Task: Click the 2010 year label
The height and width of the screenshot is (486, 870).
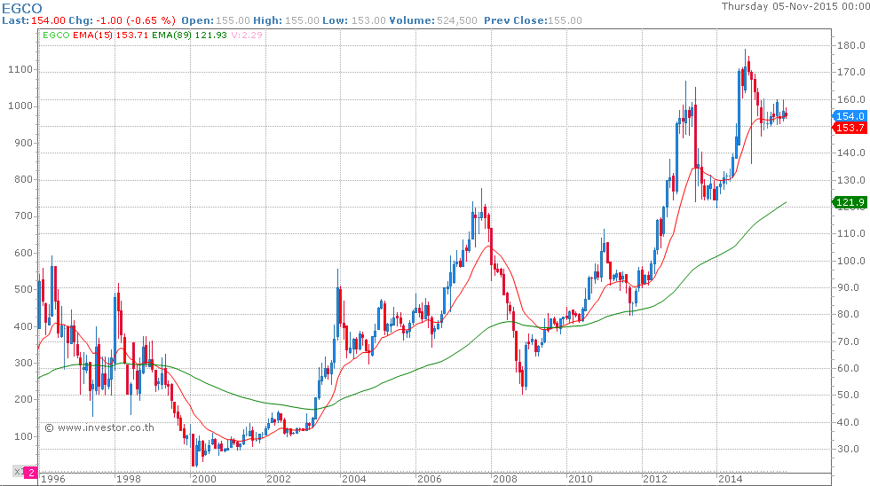Action: pos(580,479)
